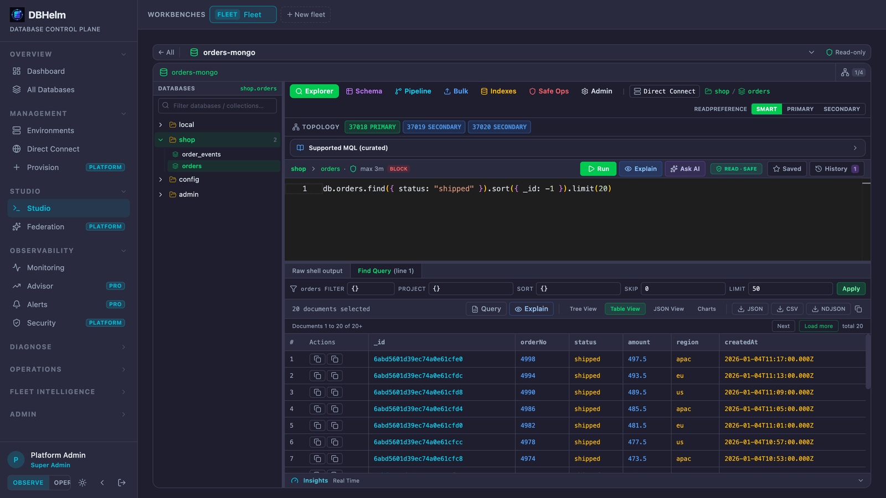Switch results to Tree View
The image size is (886, 498).
pyautogui.click(x=583, y=309)
